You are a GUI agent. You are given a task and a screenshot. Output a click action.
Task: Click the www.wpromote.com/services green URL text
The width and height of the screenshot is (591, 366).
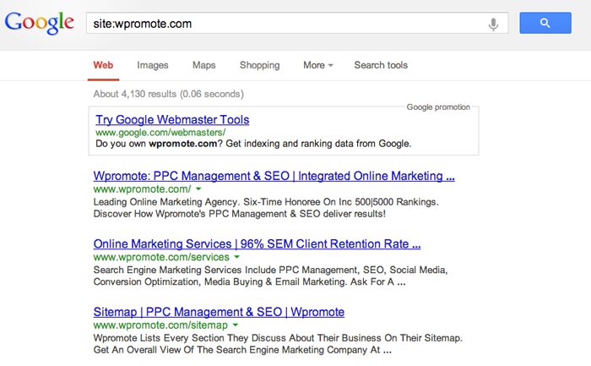(161, 257)
